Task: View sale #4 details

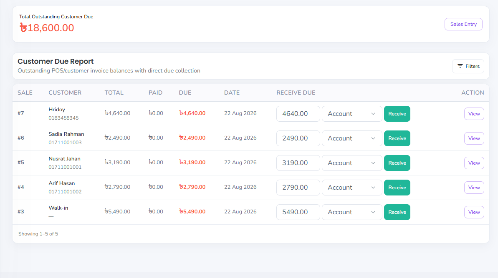Action: [x=474, y=187]
